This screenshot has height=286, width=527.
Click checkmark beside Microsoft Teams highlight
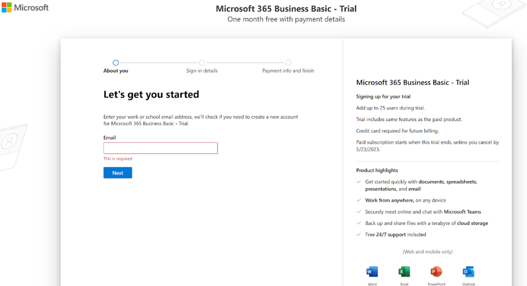359,212
